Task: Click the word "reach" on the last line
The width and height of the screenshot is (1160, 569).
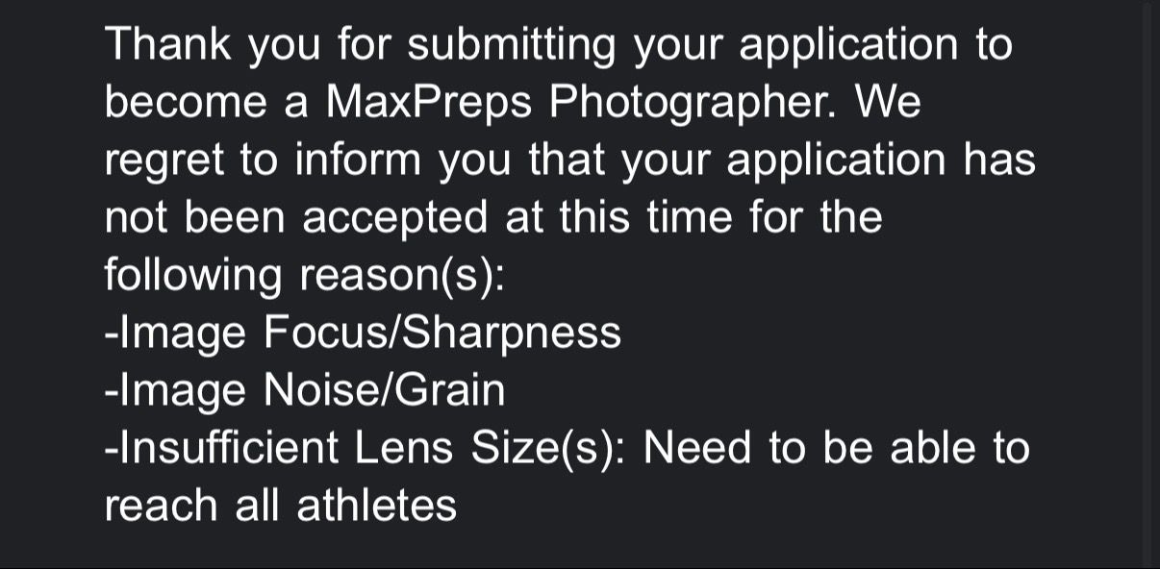Action: click(x=162, y=506)
